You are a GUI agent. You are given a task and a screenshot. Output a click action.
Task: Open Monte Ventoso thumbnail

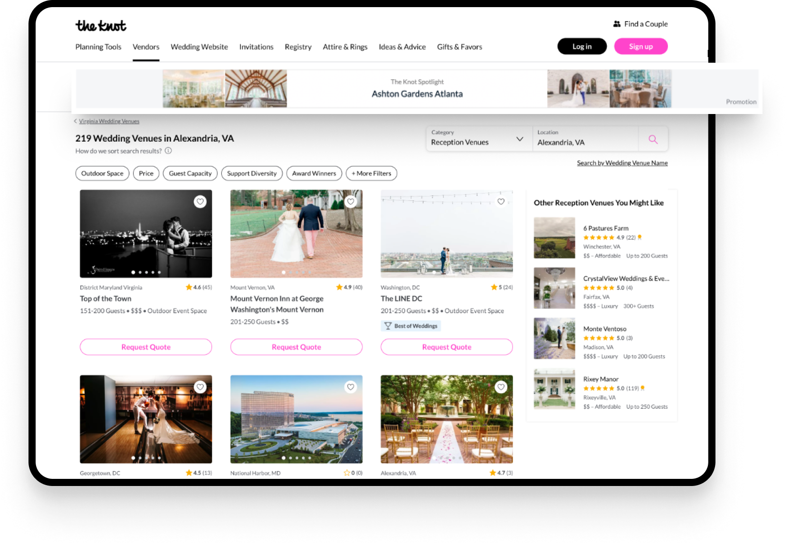point(554,338)
